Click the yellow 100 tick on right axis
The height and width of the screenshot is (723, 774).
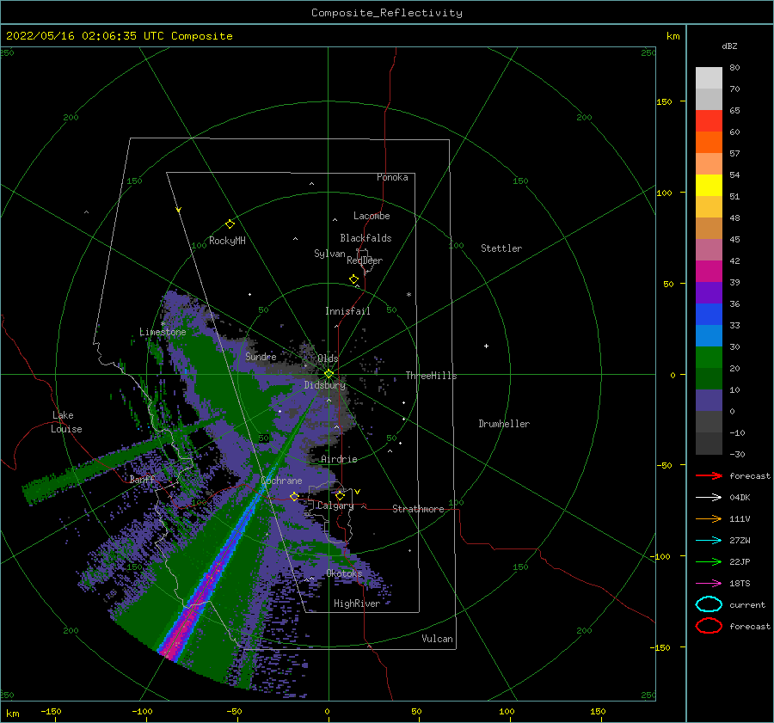click(664, 193)
